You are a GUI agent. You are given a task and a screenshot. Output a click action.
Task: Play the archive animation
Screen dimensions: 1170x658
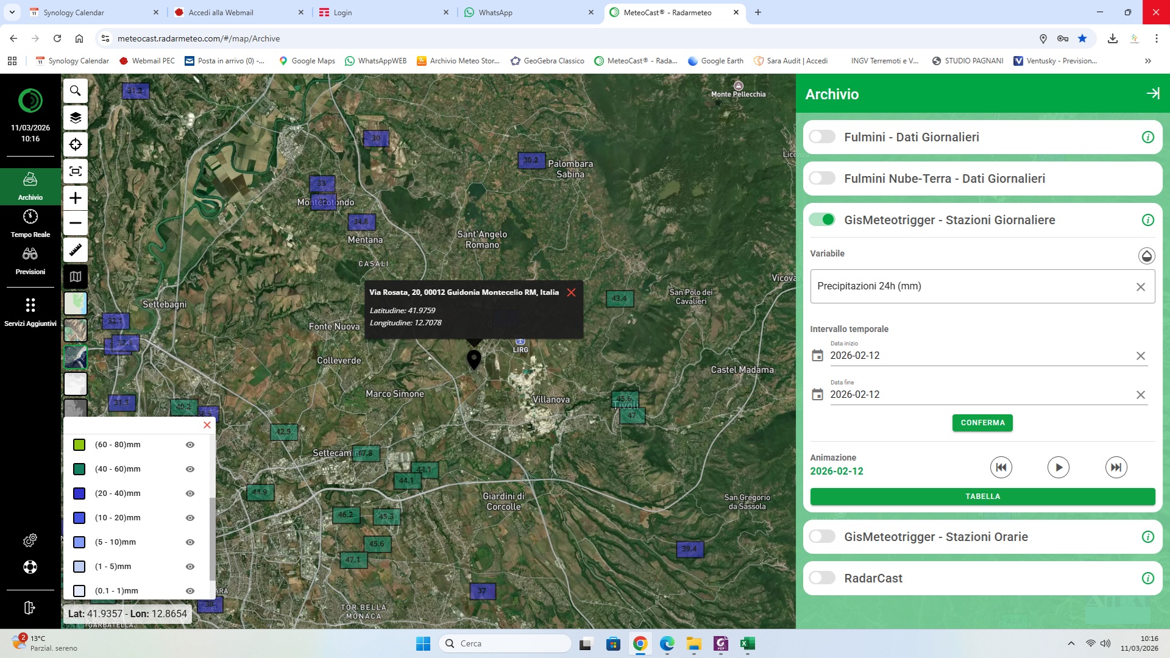click(x=1058, y=467)
